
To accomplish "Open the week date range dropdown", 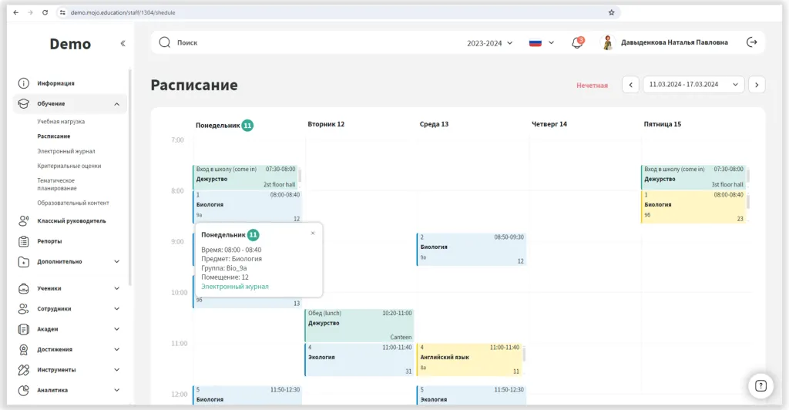I will [x=693, y=85].
